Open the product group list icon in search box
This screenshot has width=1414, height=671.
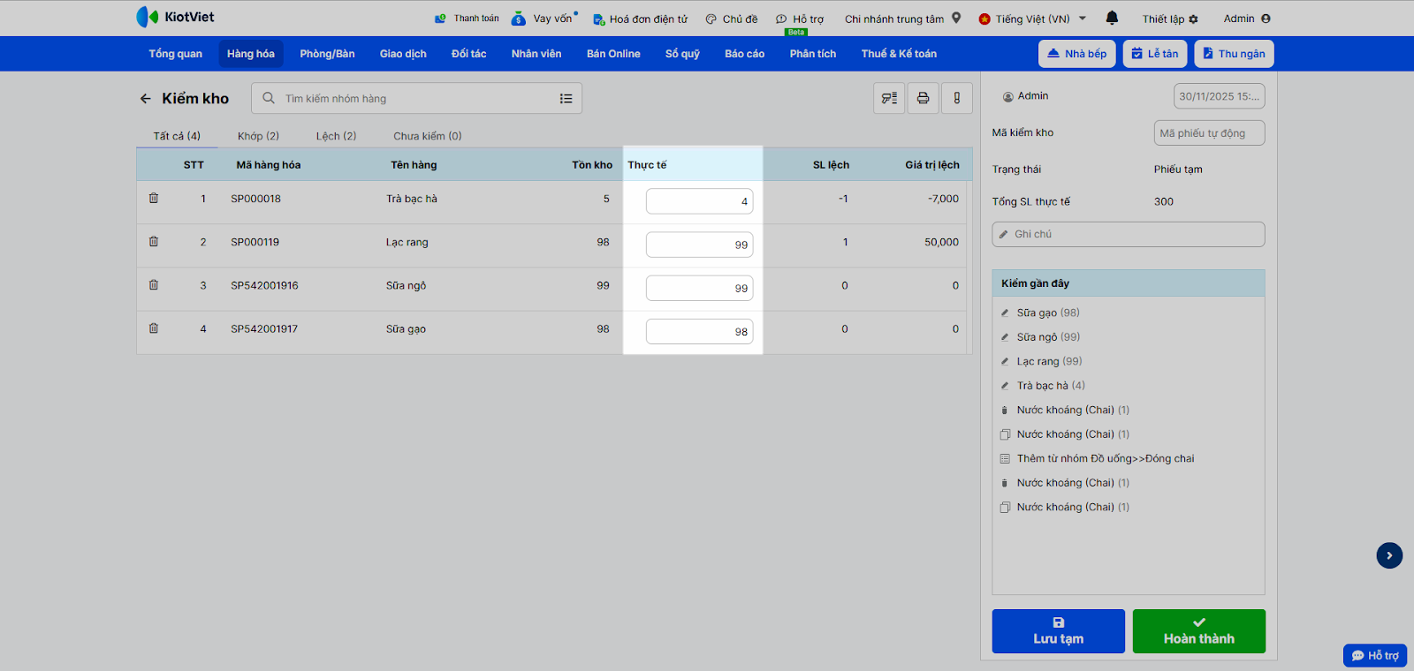click(x=566, y=99)
